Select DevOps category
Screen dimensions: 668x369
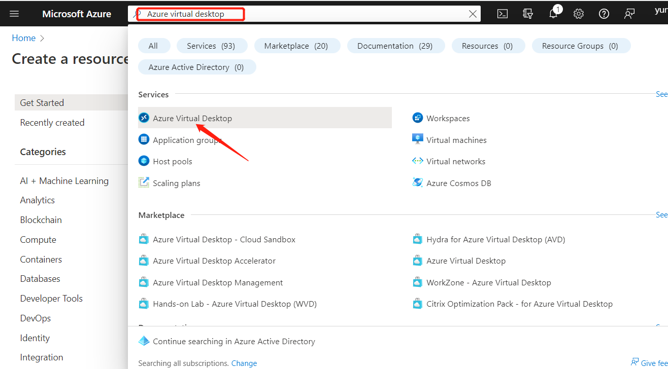tap(36, 318)
